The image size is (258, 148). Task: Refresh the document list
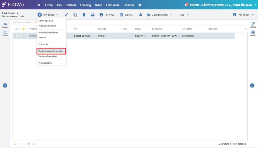click(x=15, y=144)
